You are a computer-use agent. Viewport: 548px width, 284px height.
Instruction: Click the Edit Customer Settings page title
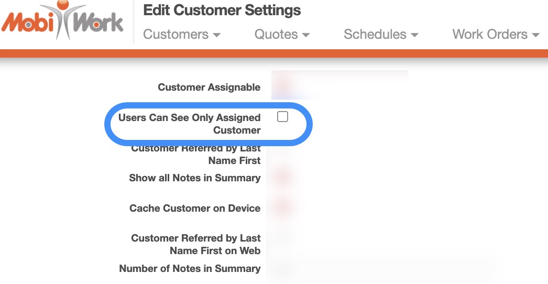[222, 10]
